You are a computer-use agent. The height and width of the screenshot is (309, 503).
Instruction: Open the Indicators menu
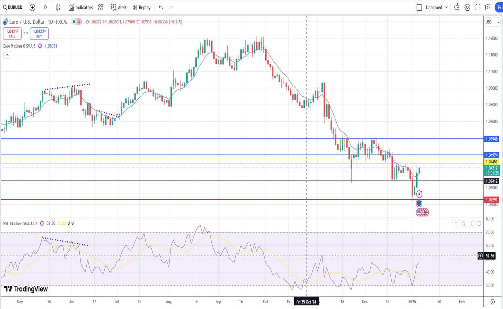point(81,7)
